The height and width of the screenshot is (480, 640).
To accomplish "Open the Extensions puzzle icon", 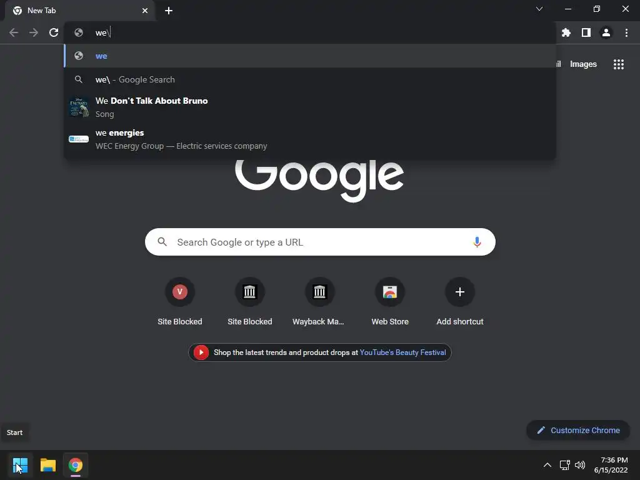I will [x=566, y=32].
